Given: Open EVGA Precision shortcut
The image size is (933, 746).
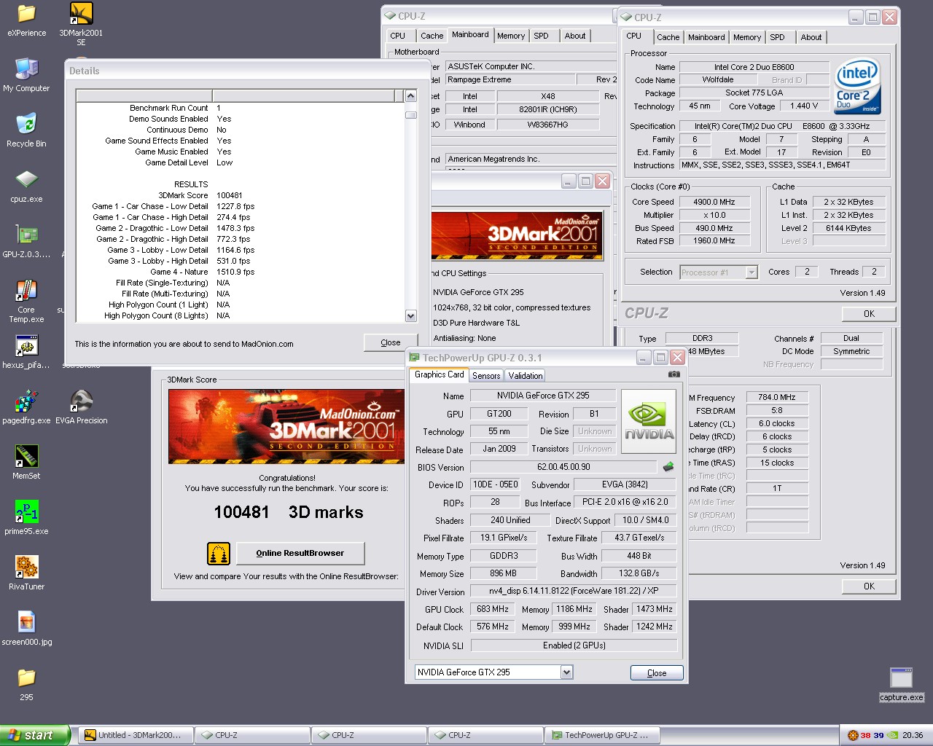Looking at the screenshot, I should click(x=81, y=407).
